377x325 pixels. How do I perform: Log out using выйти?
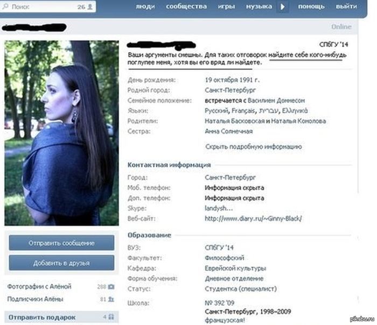[346, 6]
